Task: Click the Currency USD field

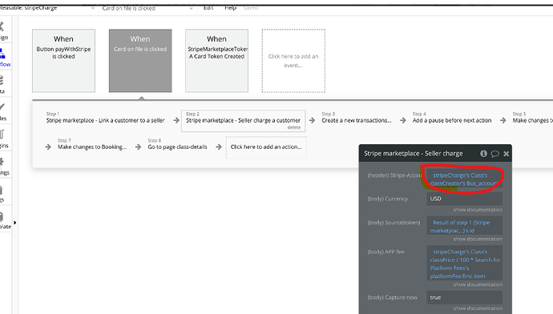Action: coord(465,199)
